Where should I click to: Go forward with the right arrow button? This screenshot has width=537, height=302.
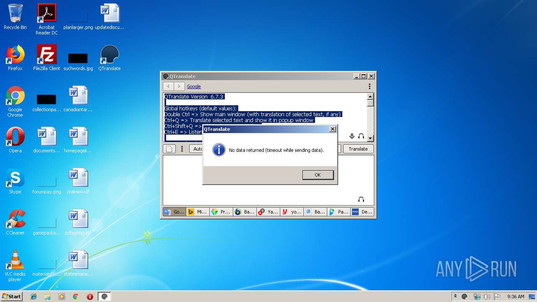point(179,86)
